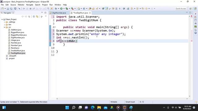Open New file dropdown arrow
The width and height of the screenshot is (198, 111).
click(5, 9)
